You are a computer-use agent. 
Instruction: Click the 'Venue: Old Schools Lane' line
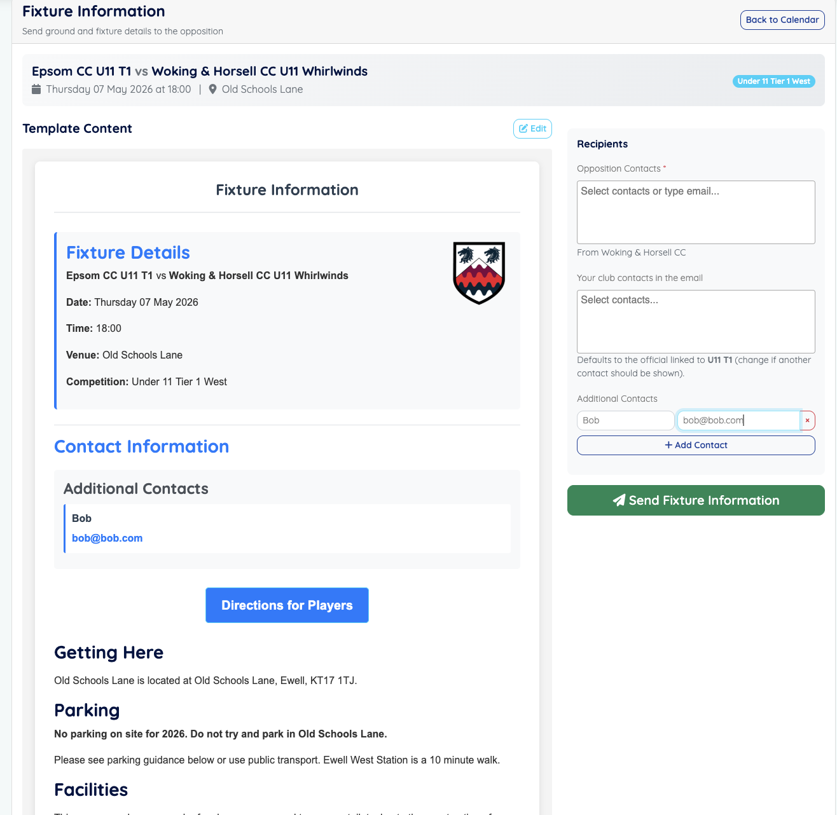tap(124, 355)
